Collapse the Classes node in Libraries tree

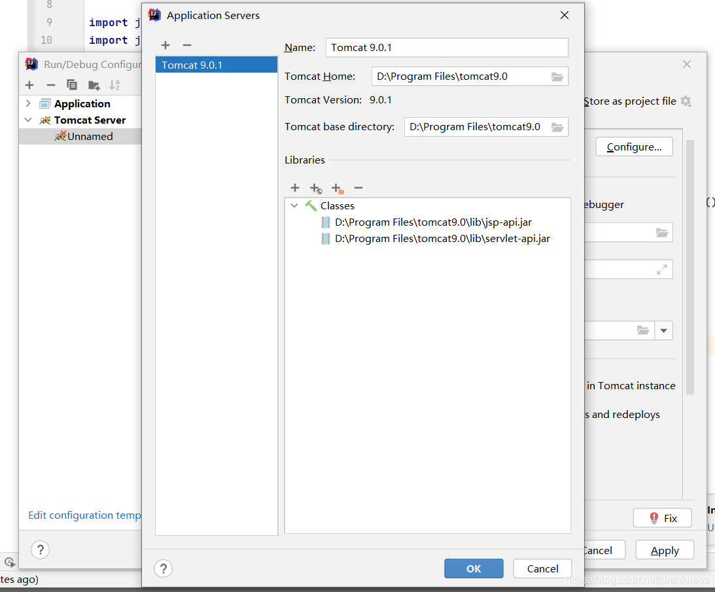click(x=294, y=205)
